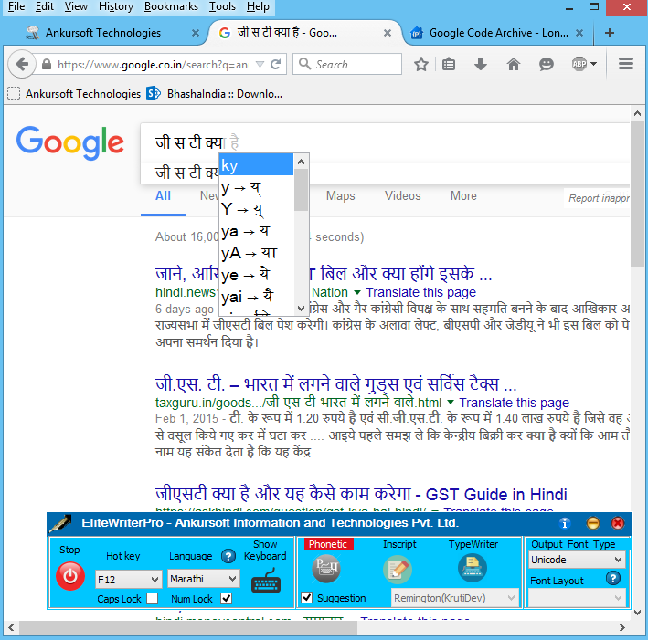Toggle the Suggestion checkbox
This screenshot has height=640, width=648.
tap(307, 597)
